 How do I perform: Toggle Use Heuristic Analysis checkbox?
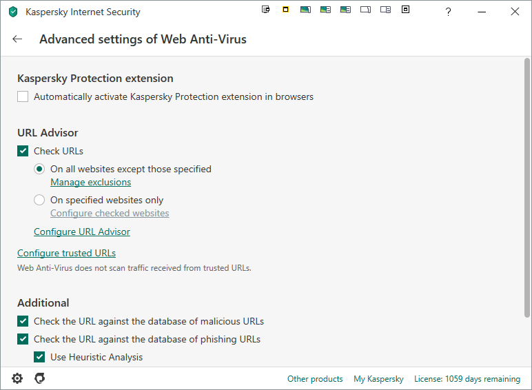point(40,357)
